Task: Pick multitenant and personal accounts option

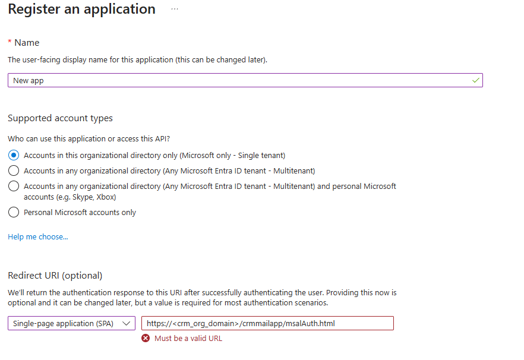Action: coord(13,186)
